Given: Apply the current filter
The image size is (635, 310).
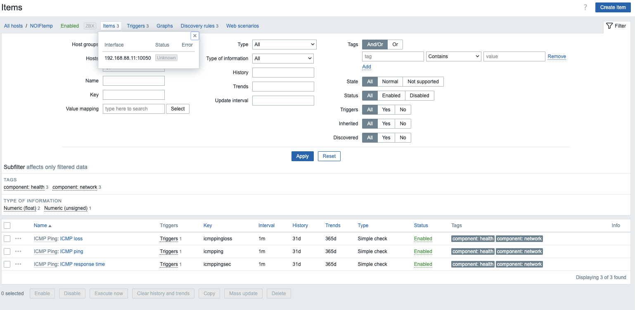Looking at the screenshot, I should pyautogui.click(x=302, y=156).
